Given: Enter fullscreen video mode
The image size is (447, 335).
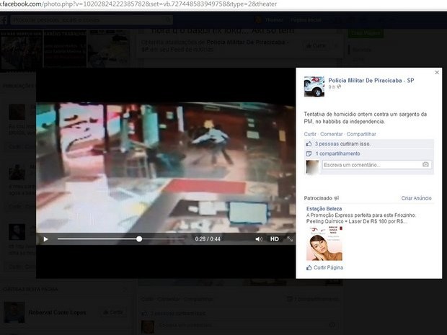Looking at the screenshot, I should coord(290,239).
